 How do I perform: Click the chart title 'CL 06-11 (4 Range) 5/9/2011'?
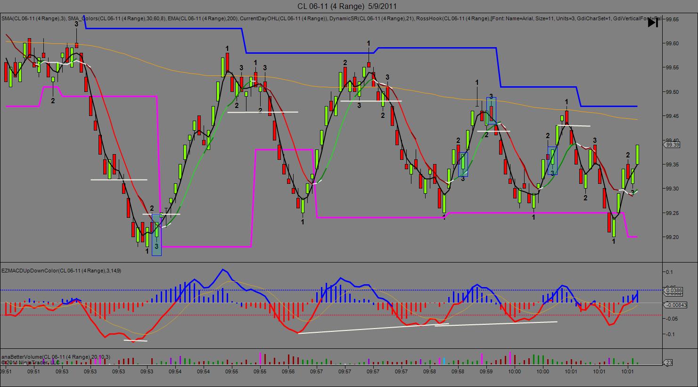coord(347,6)
